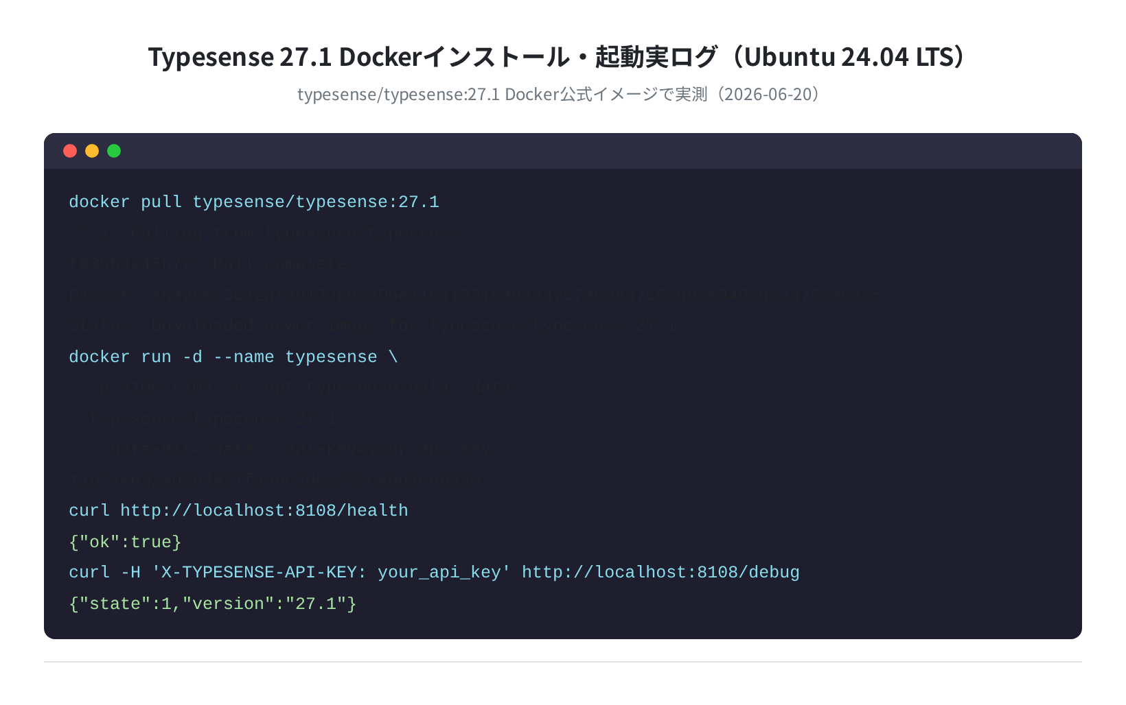Click the green maximize dot on the terminal
The height and width of the screenshot is (705, 1126).
(x=114, y=151)
